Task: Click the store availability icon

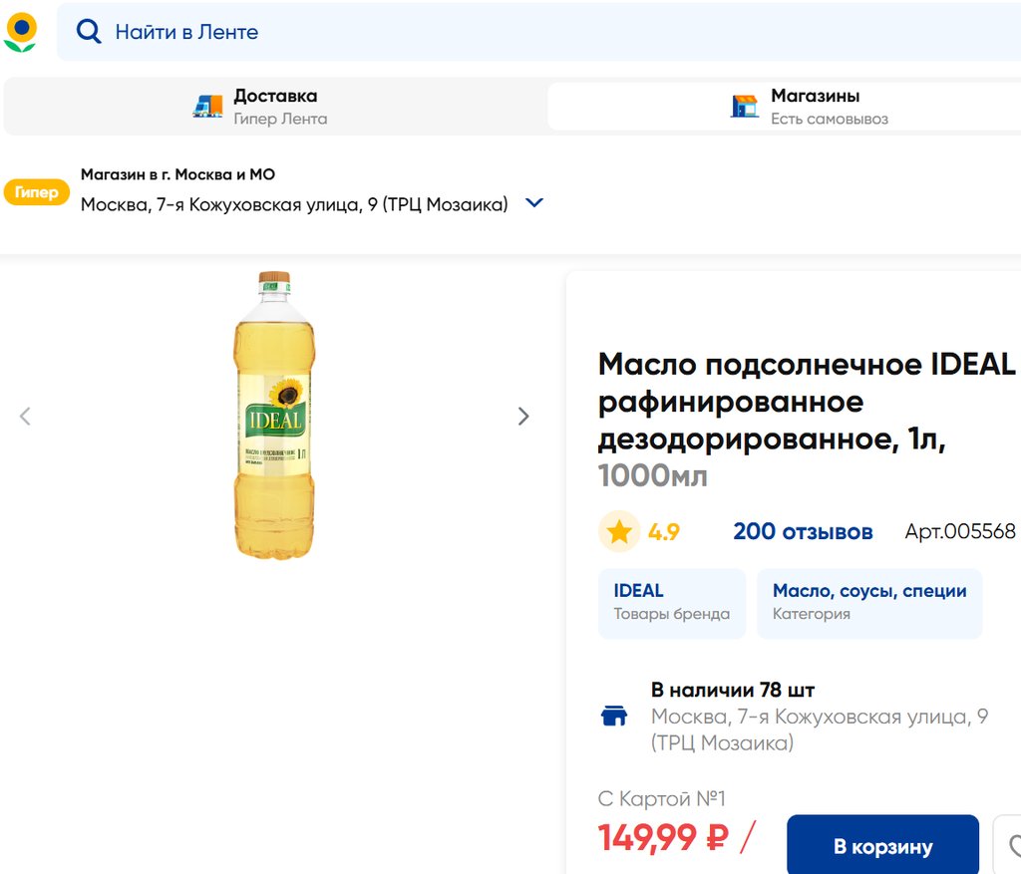Action: coord(614,716)
